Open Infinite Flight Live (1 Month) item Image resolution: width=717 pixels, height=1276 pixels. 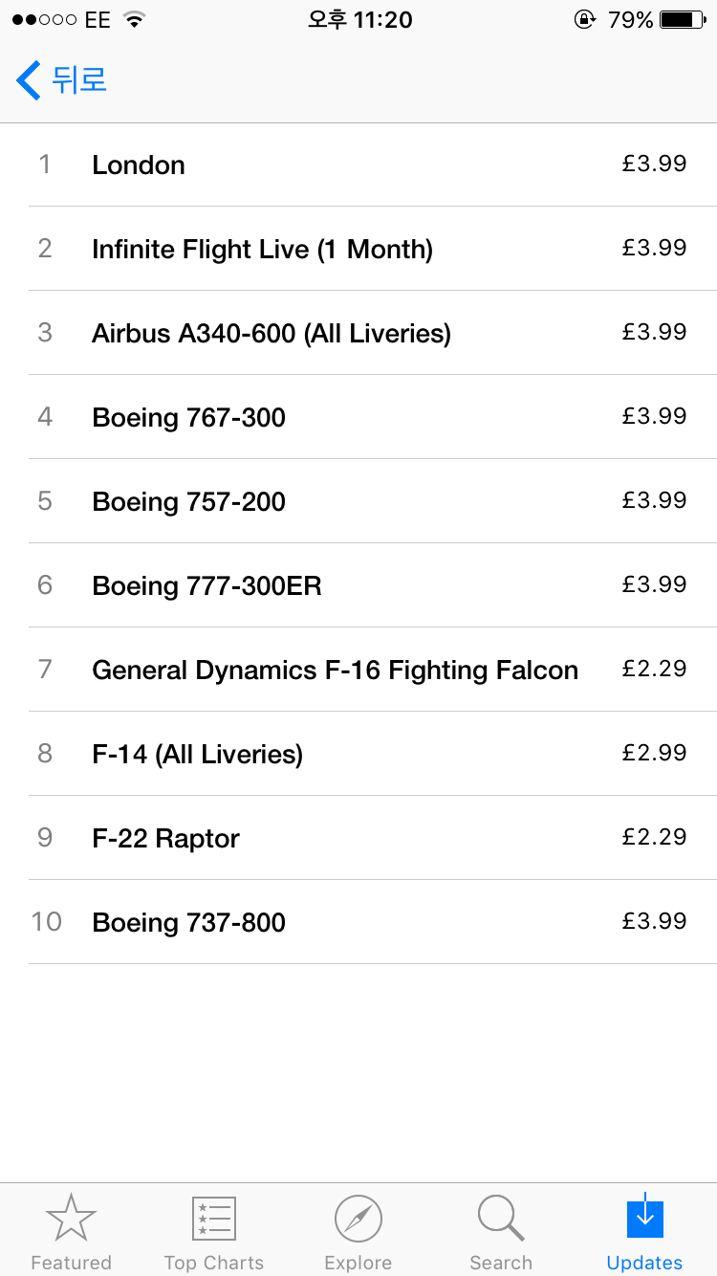click(262, 250)
